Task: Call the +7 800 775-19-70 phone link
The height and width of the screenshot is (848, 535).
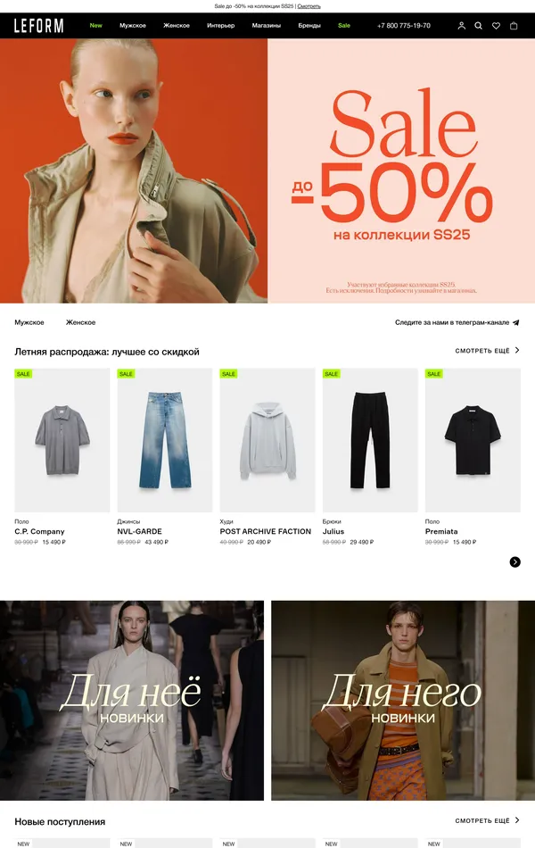Action: coord(404,25)
